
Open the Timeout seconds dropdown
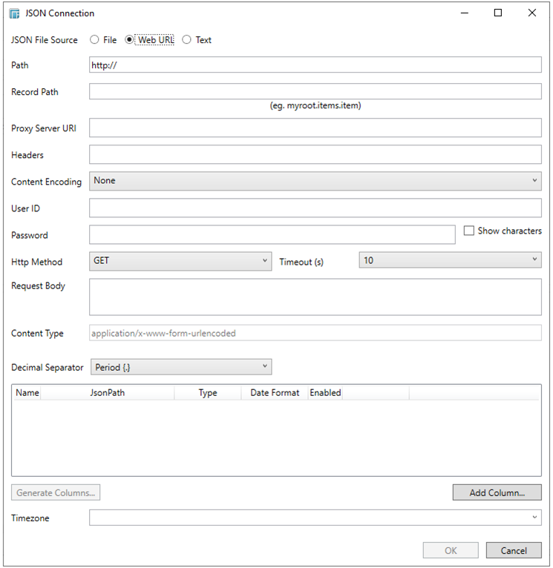pyautogui.click(x=450, y=261)
